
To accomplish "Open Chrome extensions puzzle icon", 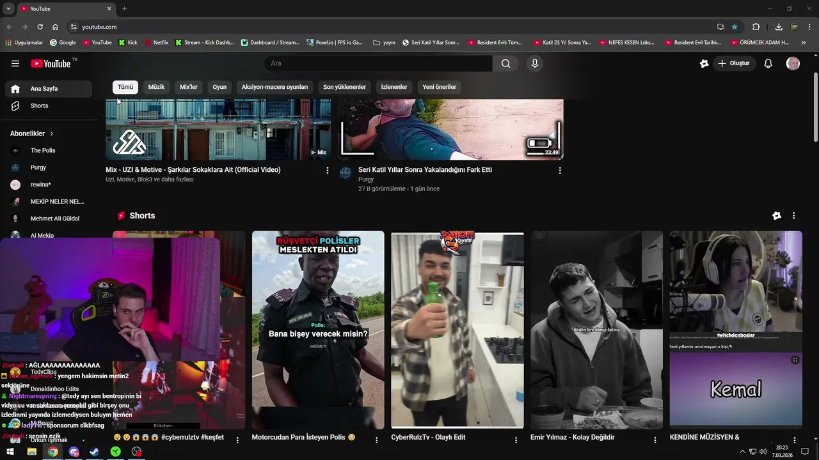I will [x=756, y=27].
